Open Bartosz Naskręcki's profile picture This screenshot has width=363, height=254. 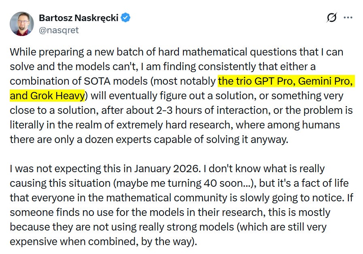pos(22,24)
